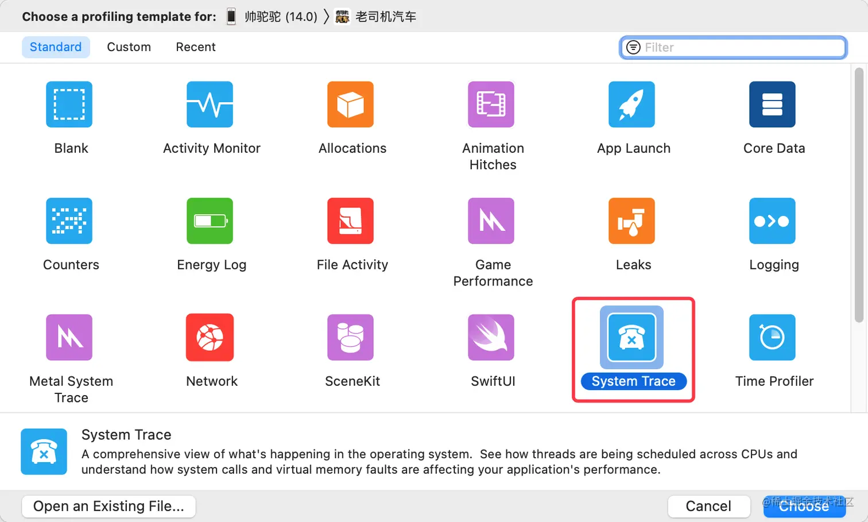Viewport: 868px width, 522px height.
Task: Click the Game Performance label
Action: pos(493,273)
